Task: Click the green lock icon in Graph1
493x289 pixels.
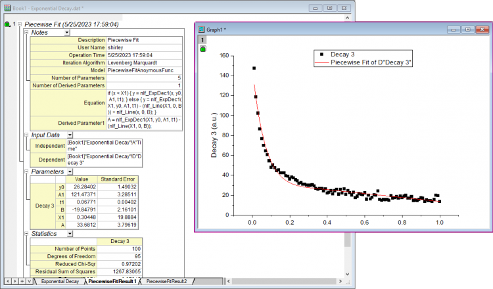Action: click(x=203, y=49)
